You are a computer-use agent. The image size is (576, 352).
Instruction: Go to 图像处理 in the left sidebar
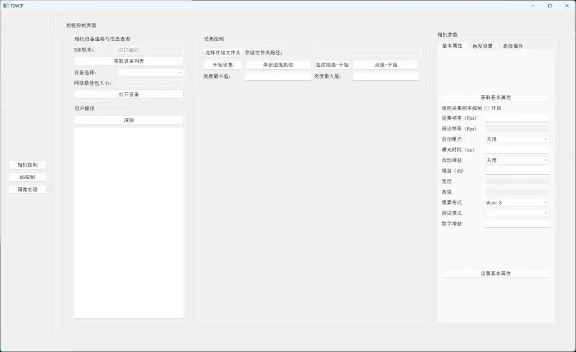point(27,189)
